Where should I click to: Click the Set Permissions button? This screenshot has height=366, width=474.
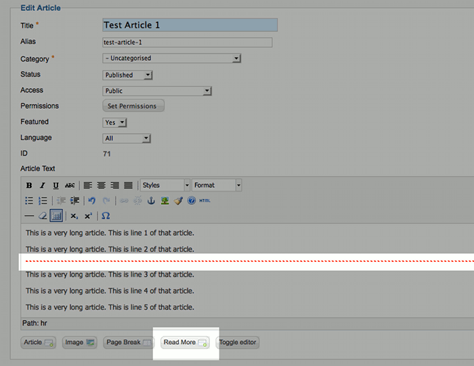tap(133, 106)
